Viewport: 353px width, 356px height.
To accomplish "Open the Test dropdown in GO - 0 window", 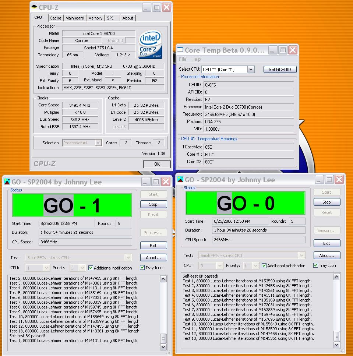I will click(x=302, y=255).
